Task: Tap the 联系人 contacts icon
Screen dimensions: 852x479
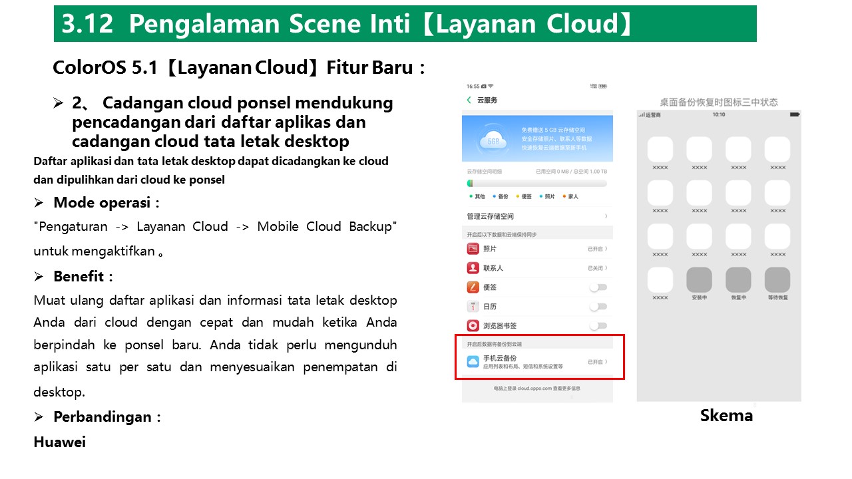Action: [x=473, y=268]
